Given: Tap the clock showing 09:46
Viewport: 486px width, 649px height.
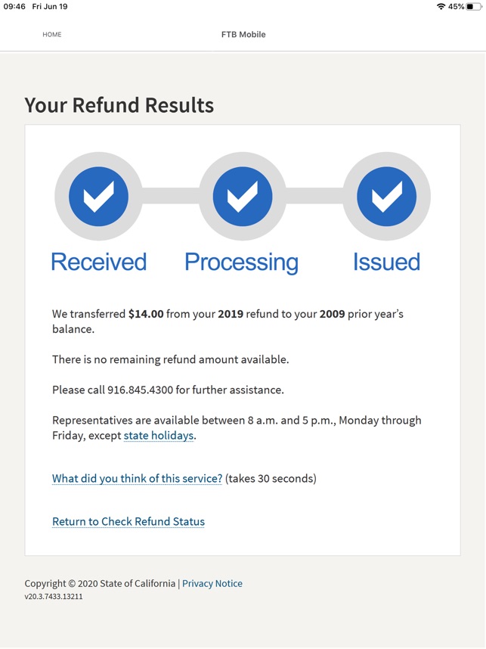Looking at the screenshot, I should pyautogui.click(x=14, y=7).
